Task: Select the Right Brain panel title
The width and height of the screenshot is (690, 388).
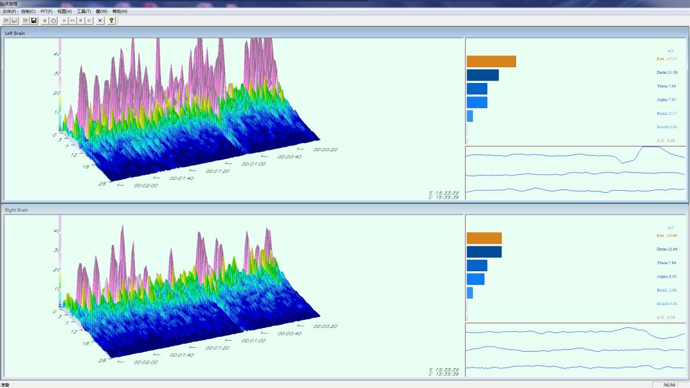Action: [17, 210]
